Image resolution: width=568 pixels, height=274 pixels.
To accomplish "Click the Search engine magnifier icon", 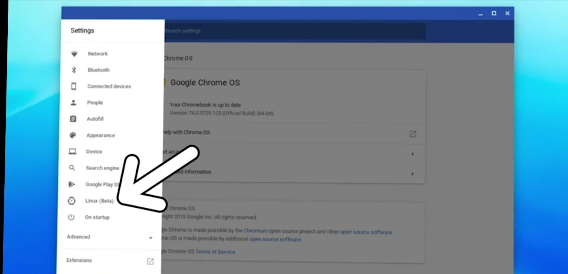I will pyautogui.click(x=72, y=168).
